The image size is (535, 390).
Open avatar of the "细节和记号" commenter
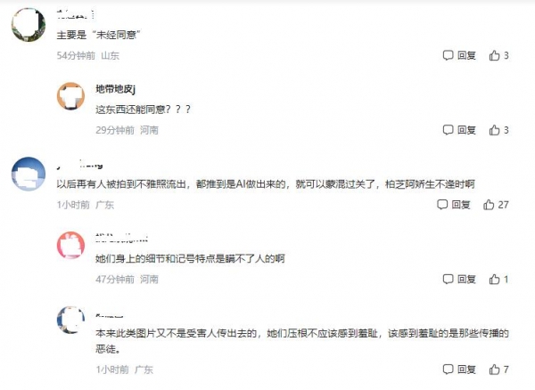[x=70, y=244]
